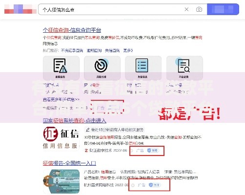Open image search via the camera icon
This screenshot has width=245, height=195.
pos(199,9)
